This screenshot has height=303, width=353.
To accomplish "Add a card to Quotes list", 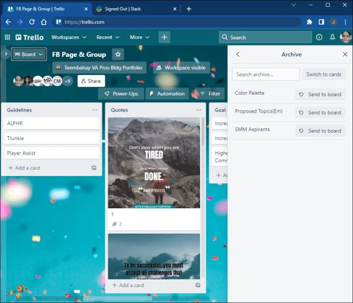I will click(x=128, y=285).
